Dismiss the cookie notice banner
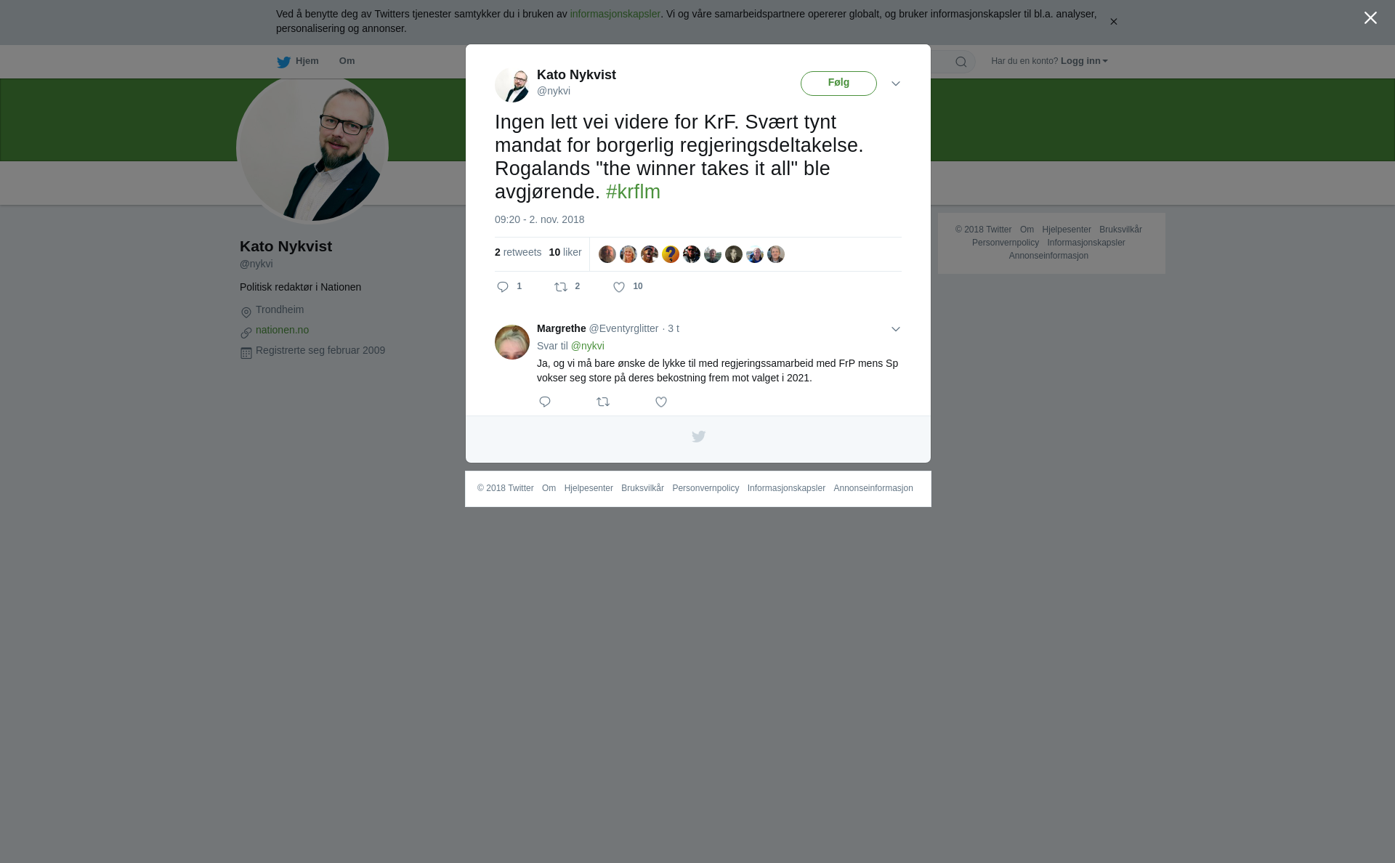1395x863 pixels. click(1113, 22)
